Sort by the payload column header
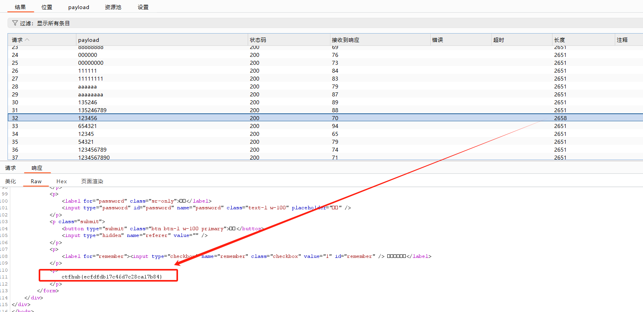Screen dimensions: 643x312 coord(162,40)
